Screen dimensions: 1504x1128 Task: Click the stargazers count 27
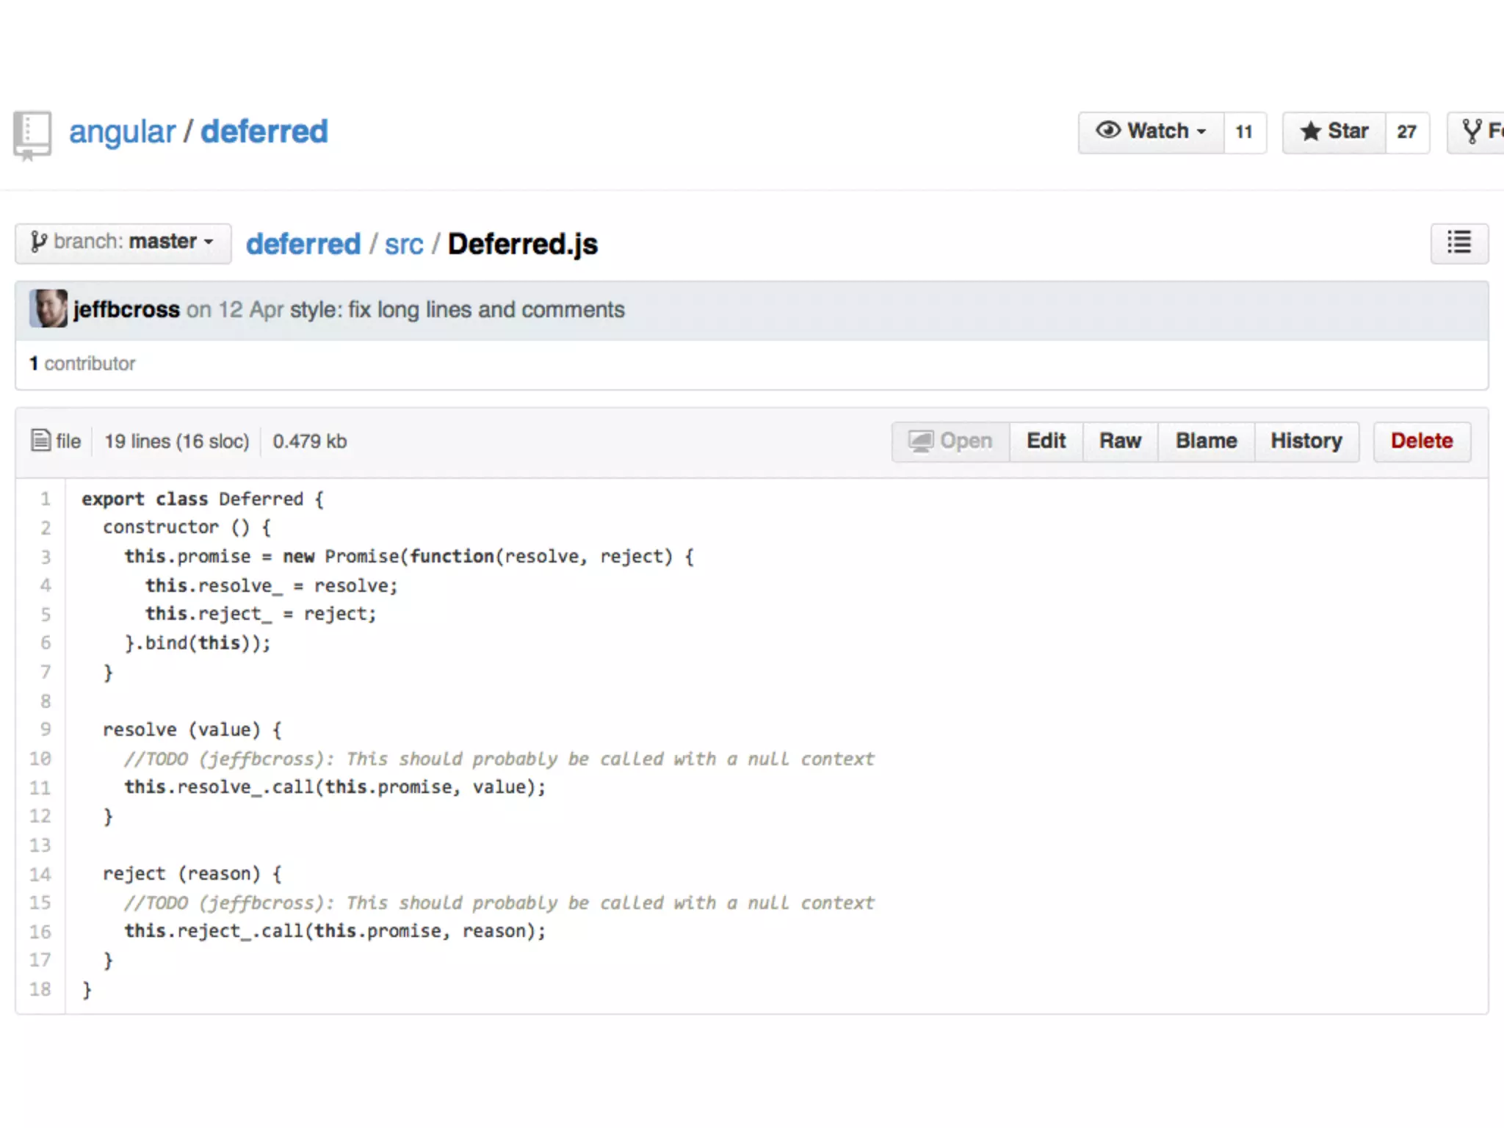tap(1406, 132)
